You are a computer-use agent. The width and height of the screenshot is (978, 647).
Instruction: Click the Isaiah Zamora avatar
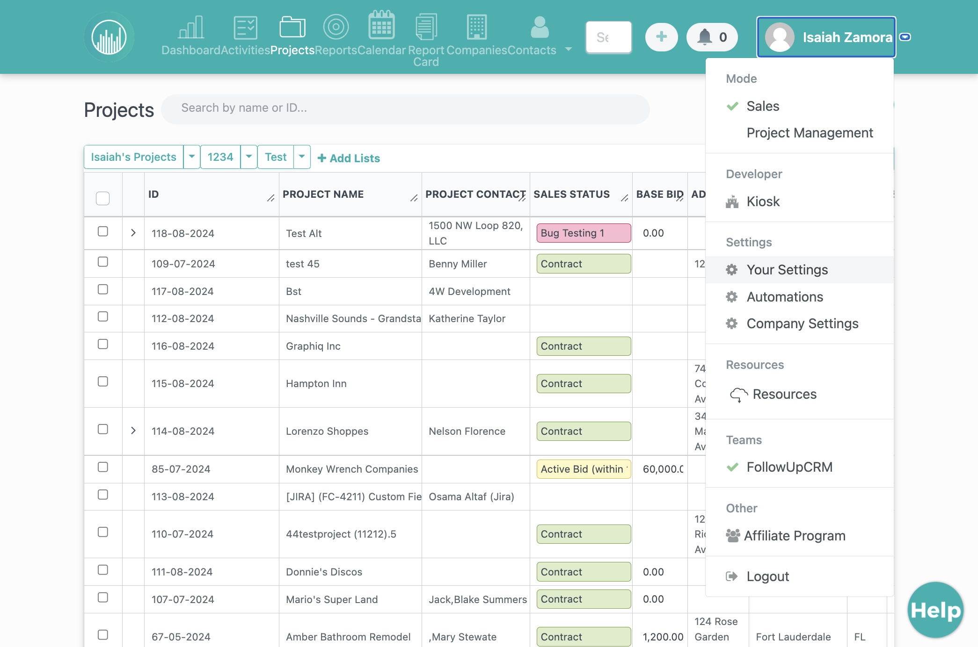(x=780, y=37)
